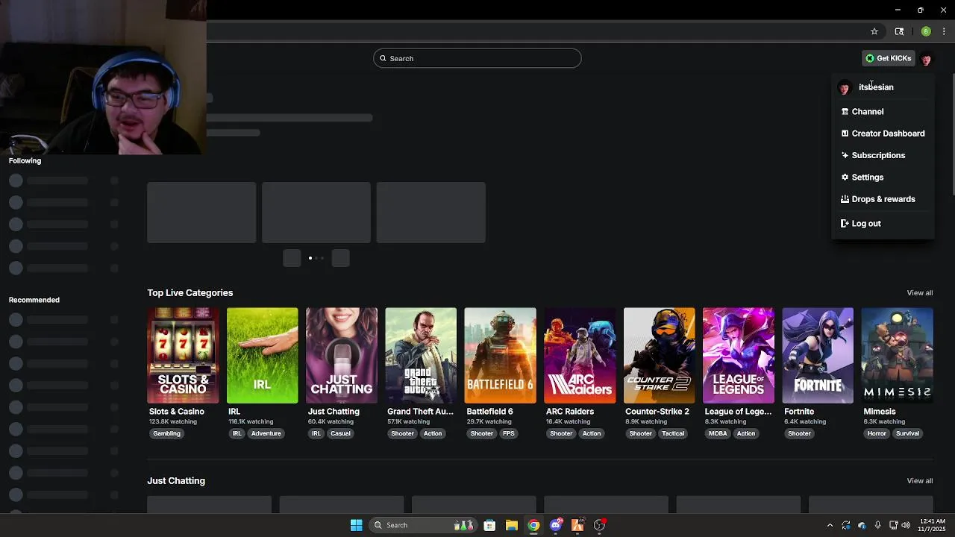This screenshot has height=537, width=955.
Task: Open the ARC Raiders category thumbnail
Action: coord(580,356)
